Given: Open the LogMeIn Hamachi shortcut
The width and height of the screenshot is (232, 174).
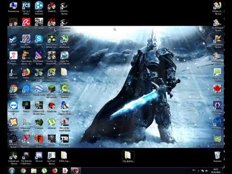Looking at the screenshot, I should (39, 8).
